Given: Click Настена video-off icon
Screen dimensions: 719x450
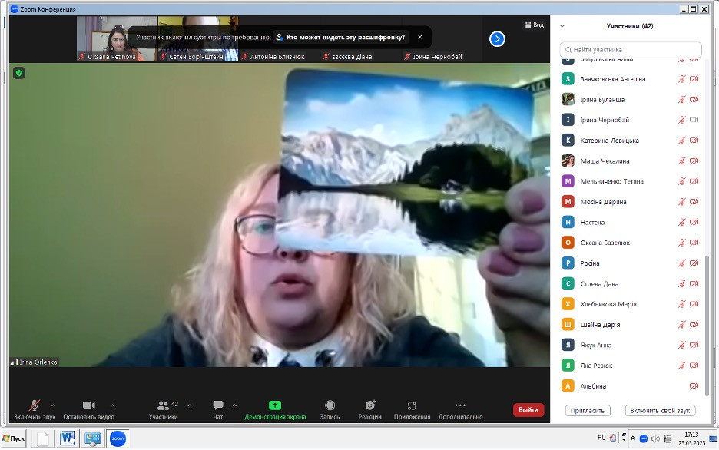Looking at the screenshot, I should point(694,222).
